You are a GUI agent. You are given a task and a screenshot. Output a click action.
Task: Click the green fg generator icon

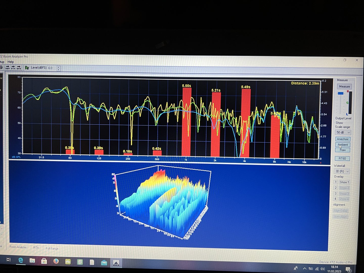27,68
